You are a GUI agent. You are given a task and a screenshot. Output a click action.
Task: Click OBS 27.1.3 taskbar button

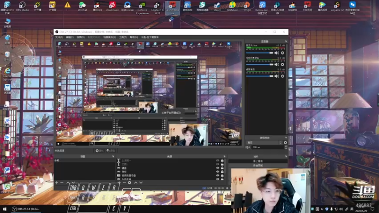(26, 209)
